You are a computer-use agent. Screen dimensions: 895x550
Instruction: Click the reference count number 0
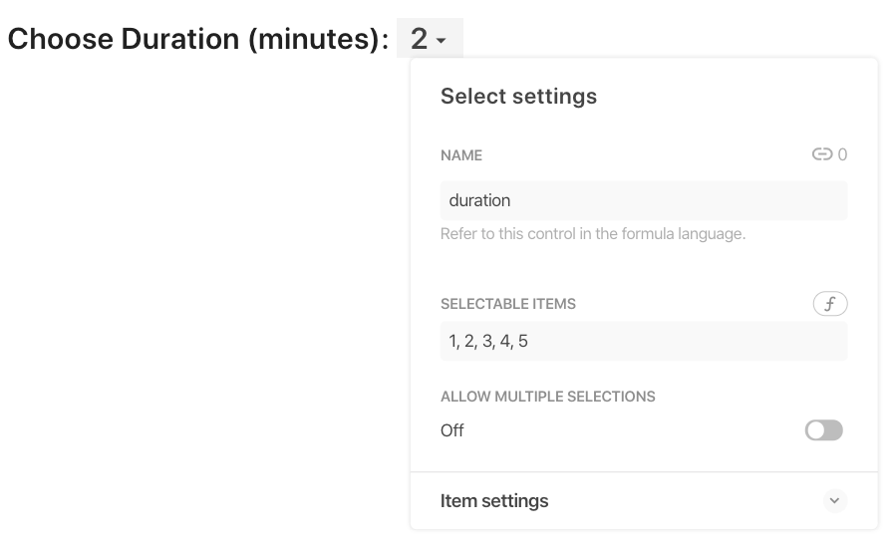click(x=842, y=154)
